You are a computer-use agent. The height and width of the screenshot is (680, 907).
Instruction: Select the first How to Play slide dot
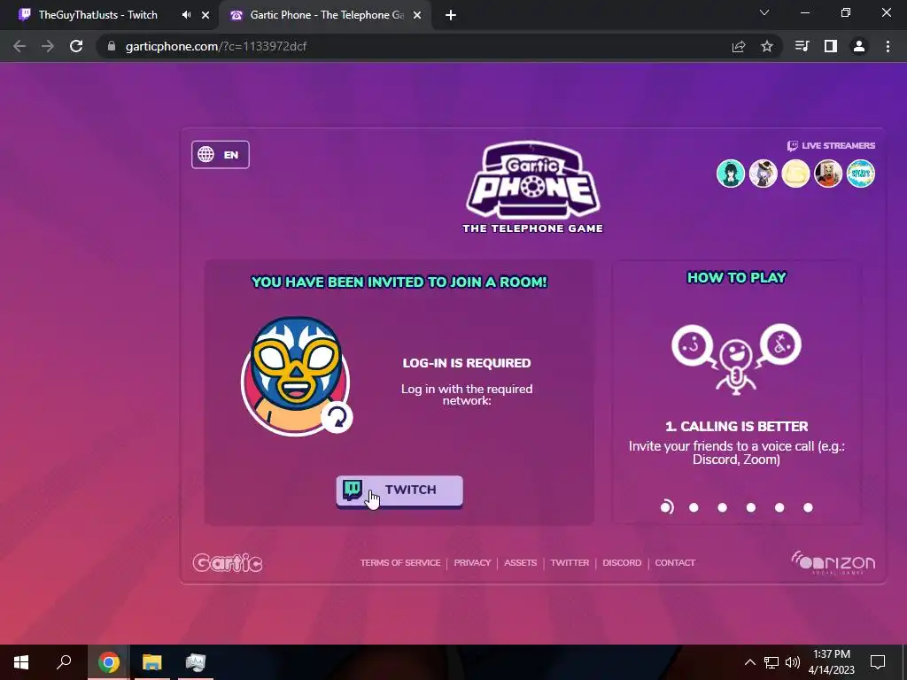pos(667,507)
